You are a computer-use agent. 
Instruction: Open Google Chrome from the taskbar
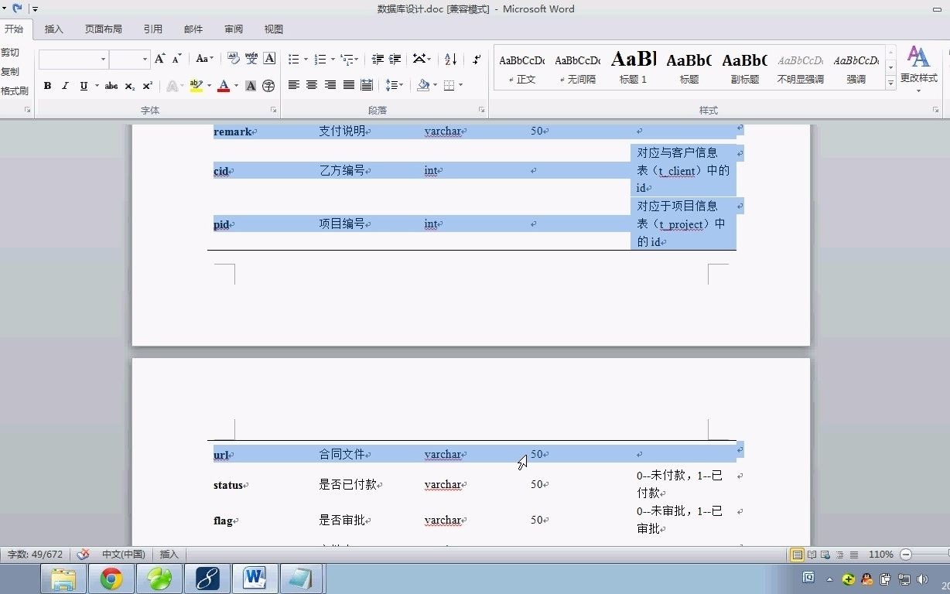(x=111, y=578)
